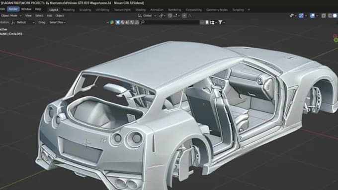This screenshot has height=190, width=338.
Task: Click the highlighted blue mode icon
Action: click(x=118, y=22)
